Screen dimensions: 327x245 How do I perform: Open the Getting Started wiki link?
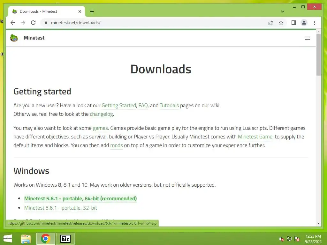119,105
